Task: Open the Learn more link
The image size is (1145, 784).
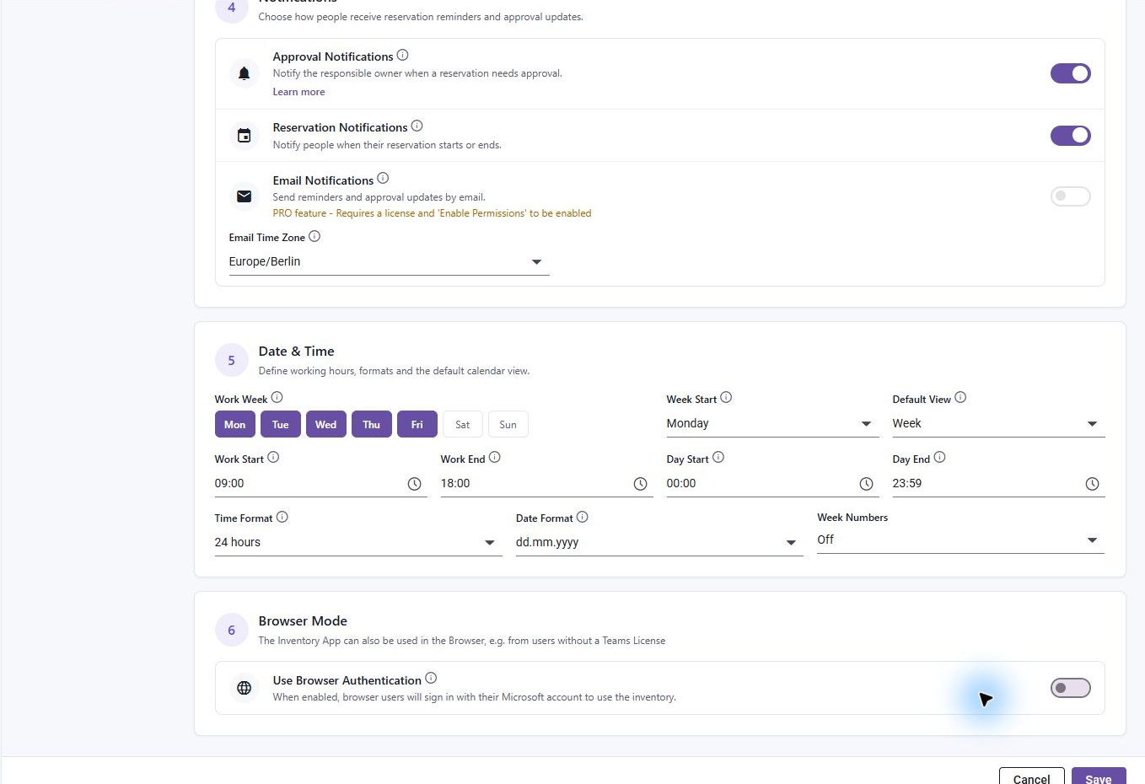Action: tap(298, 92)
